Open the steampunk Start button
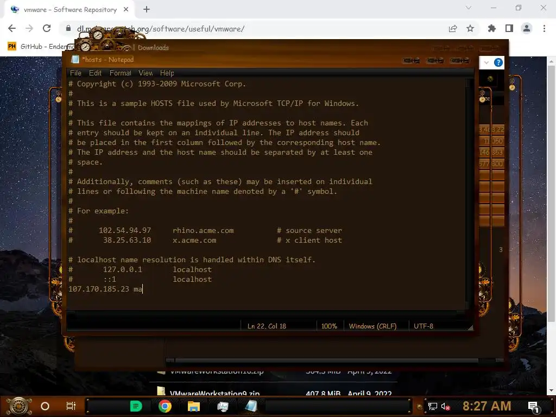This screenshot has height=417, width=556. pyautogui.click(x=20, y=406)
